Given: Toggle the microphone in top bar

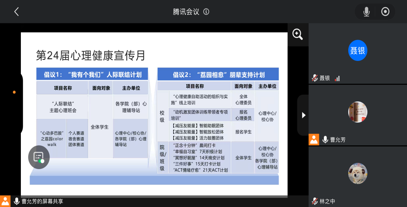Looking at the screenshot, I should 366,12.
